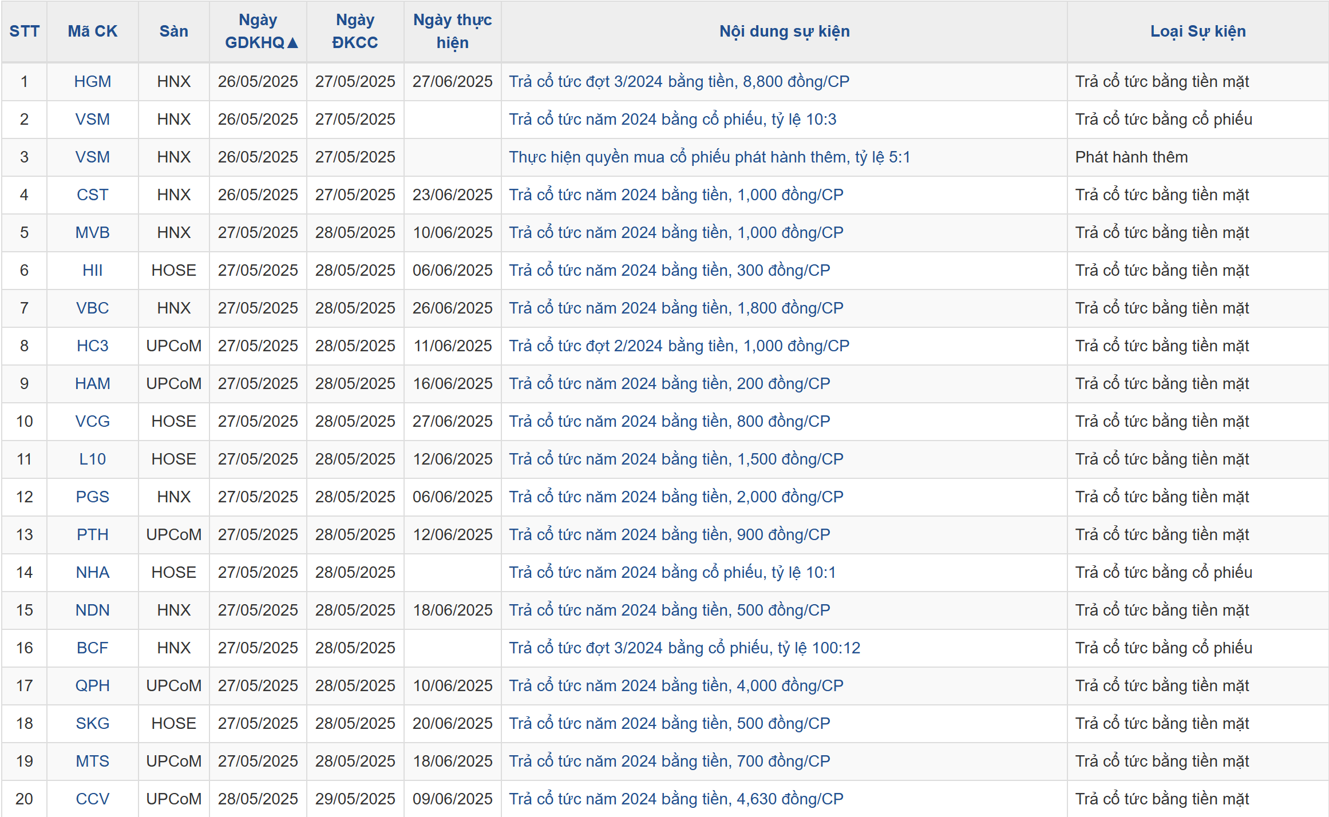Select 'Trả cổ tức bằng cổ phiếu' in NHA row
This screenshot has height=817, width=1329.
(x=1164, y=573)
